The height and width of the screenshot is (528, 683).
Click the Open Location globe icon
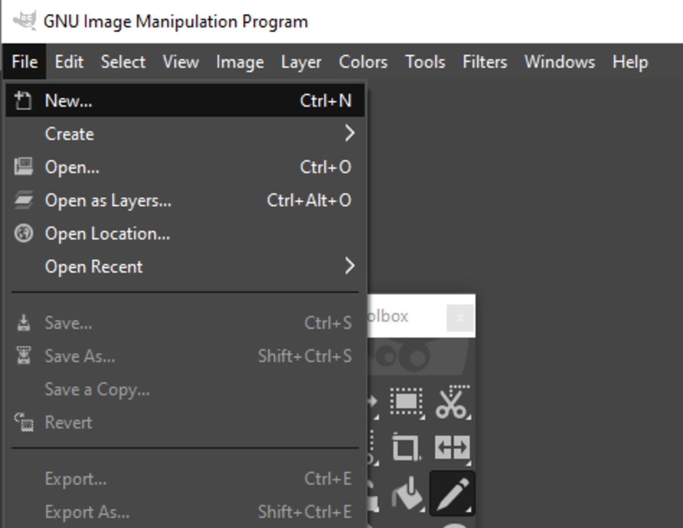point(23,233)
